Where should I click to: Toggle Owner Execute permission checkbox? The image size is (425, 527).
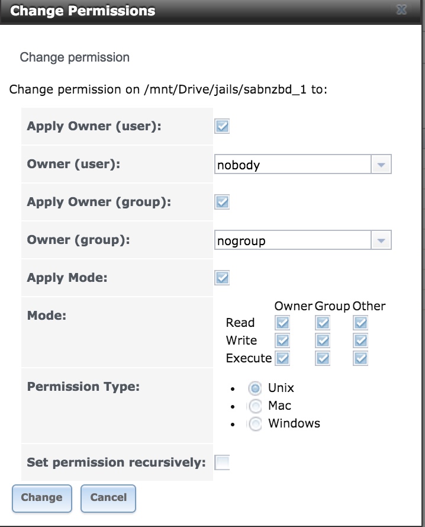[x=283, y=358]
